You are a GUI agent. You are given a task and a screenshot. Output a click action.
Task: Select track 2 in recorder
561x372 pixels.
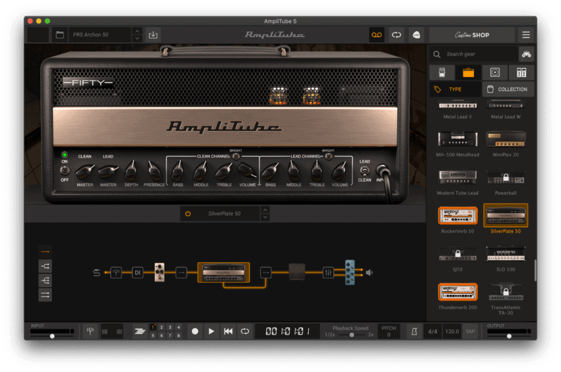pyautogui.click(x=161, y=327)
